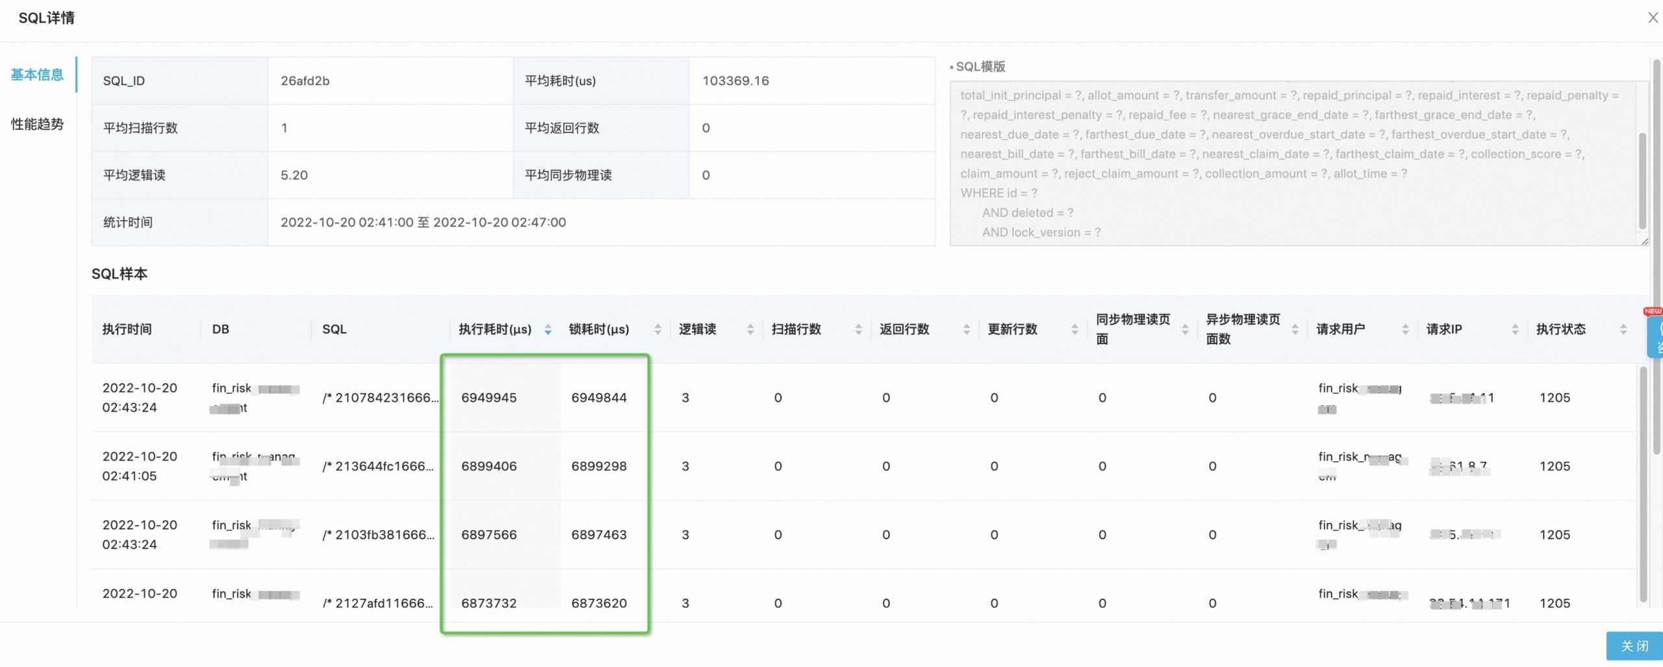Sort the 请求用户 column

pos(1405,329)
